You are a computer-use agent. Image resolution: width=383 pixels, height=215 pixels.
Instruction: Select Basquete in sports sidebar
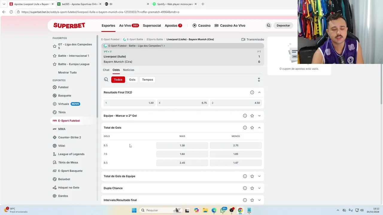point(65,96)
